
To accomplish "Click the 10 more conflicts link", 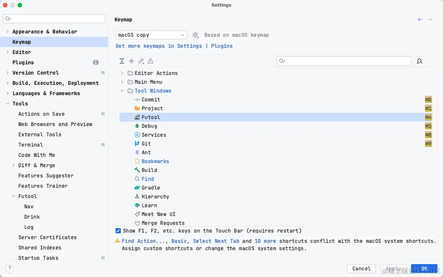I will coord(265,241).
